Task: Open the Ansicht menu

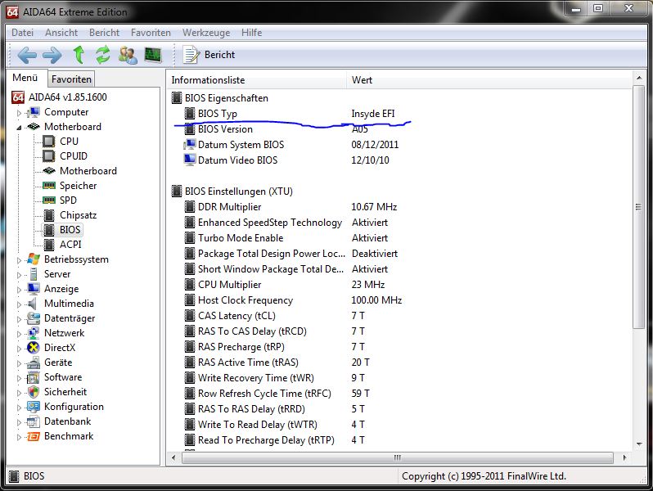Action: tap(61, 33)
